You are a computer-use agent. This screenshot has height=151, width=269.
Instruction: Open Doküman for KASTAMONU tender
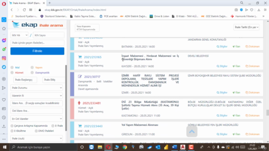click(252, 116)
